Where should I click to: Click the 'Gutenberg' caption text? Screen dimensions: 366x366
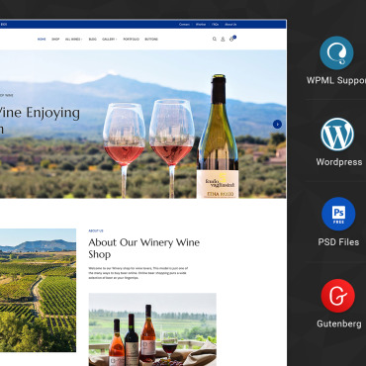(339, 323)
